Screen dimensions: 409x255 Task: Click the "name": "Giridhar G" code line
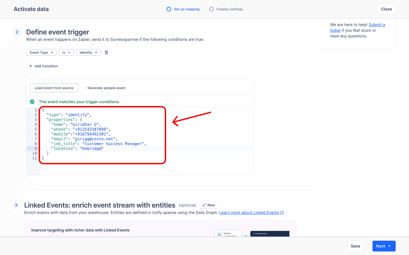[76, 124]
